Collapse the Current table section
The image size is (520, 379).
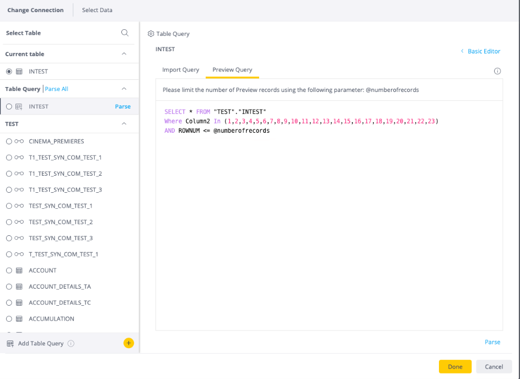[124, 53]
